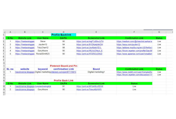Select the TobyChan12 user name cell

tap(43, 48)
